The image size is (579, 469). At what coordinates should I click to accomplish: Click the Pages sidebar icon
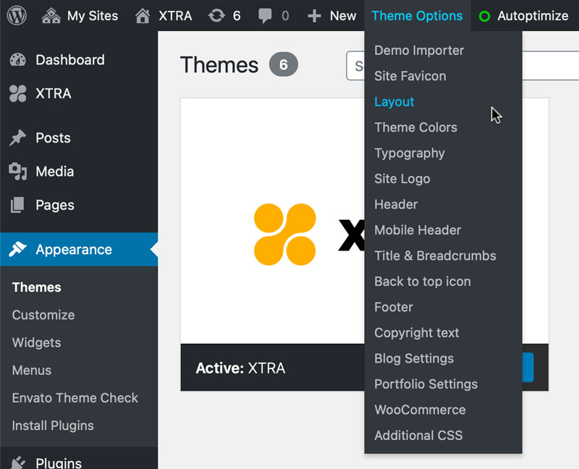point(18,205)
